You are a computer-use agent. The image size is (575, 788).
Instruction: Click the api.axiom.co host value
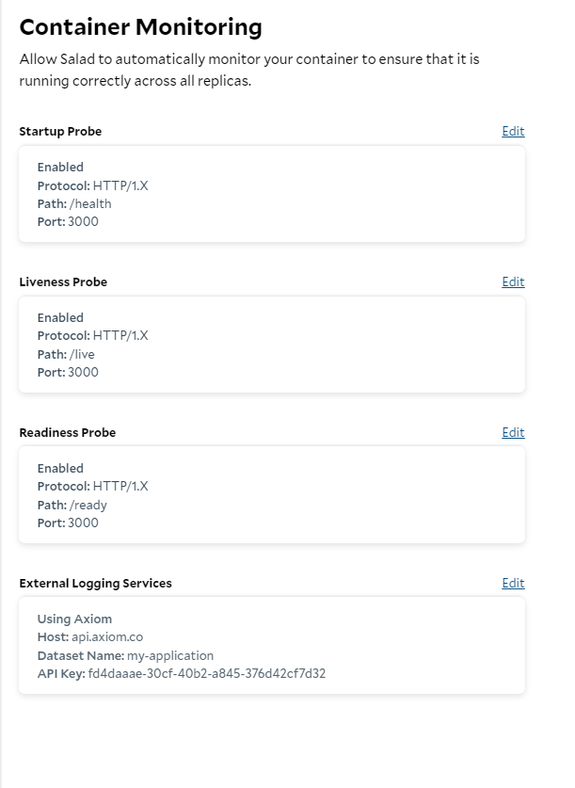pyautogui.click(x=107, y=636)
